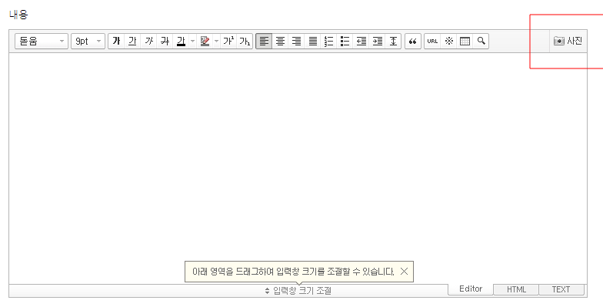Apply the current font color
The width and height of the screenshot is (603, 307).
[182, 42]
